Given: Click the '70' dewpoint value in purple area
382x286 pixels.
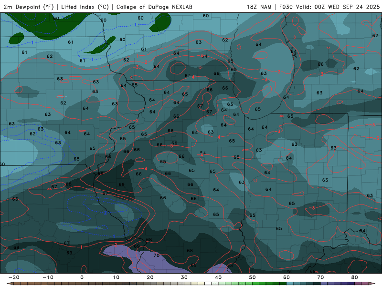Looking at the screenshot, I should click(x=157, y=255).
